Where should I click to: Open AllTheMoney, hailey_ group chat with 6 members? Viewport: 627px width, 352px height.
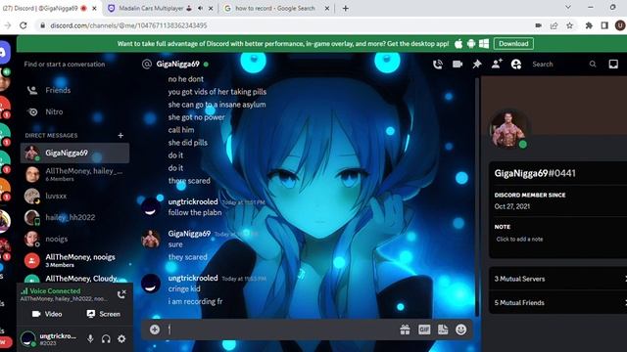click(x=74, y=174)
